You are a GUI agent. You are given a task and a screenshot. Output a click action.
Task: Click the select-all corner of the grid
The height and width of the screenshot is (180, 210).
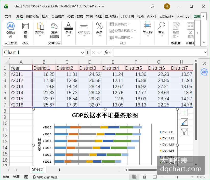pyautogui.click(x=6, y=62)
